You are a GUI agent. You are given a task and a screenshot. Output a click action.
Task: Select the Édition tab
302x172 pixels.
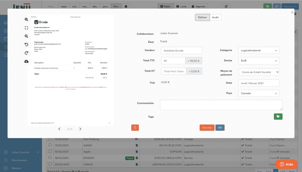(202, 17)
